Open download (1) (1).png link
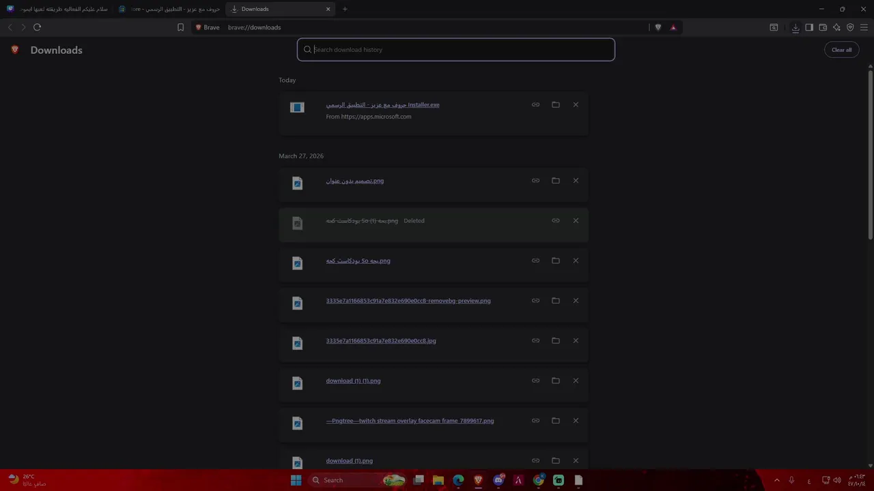The width and height of the screenshot is (874, 491). coord(353,381)
